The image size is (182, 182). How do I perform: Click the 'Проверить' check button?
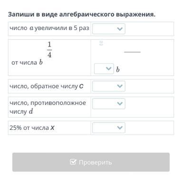coord(91,162)
